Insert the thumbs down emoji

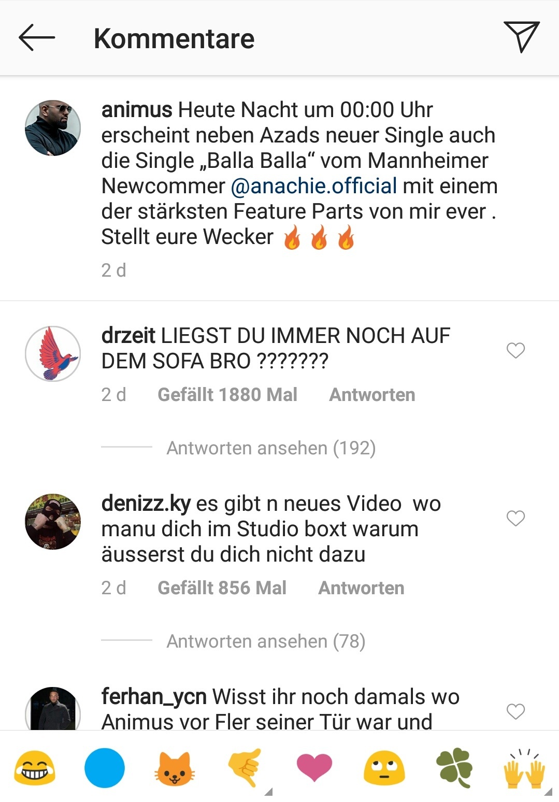[245, 768]
